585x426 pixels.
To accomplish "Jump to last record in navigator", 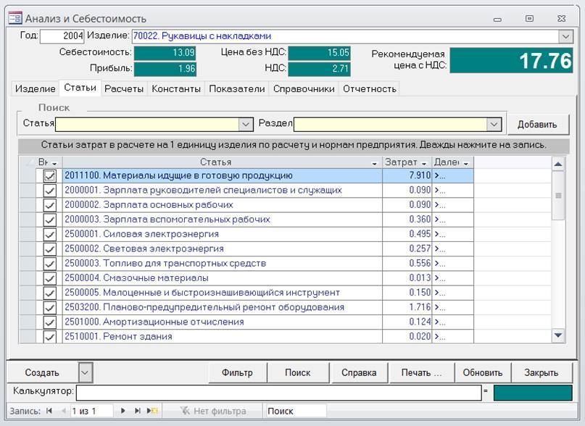I will pyautogui.click(x=138, y=411).
